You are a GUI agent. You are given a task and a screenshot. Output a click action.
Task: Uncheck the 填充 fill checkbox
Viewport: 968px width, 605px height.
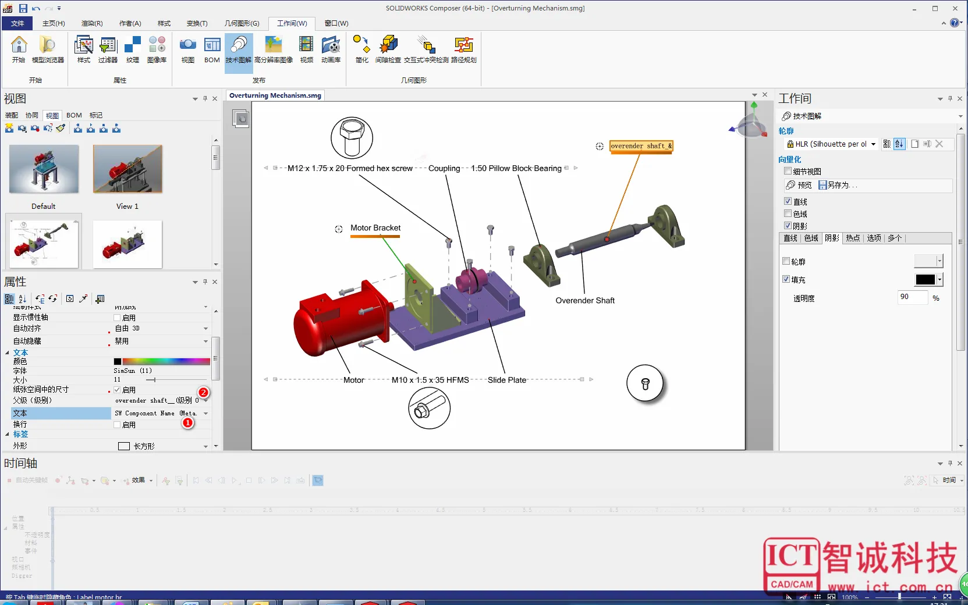click(x=786, y=279)
